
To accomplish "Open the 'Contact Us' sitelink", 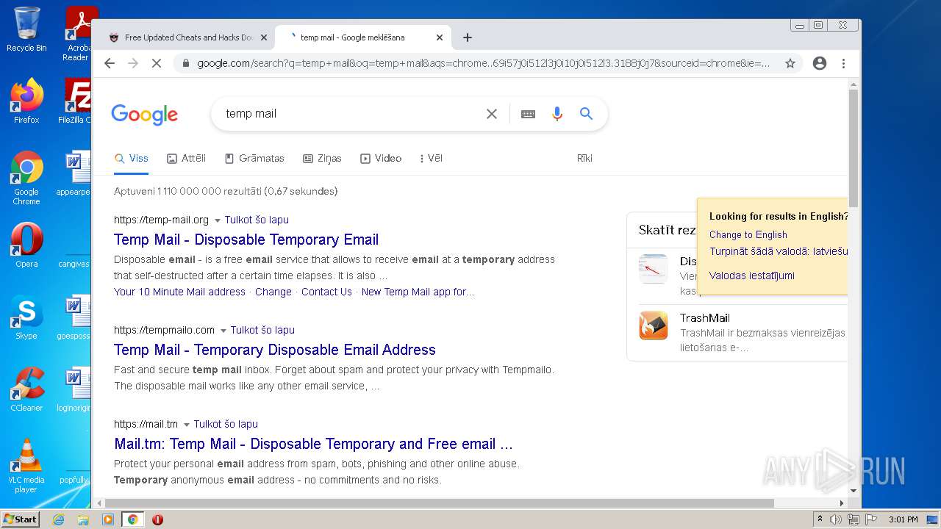I will (326, 292).
